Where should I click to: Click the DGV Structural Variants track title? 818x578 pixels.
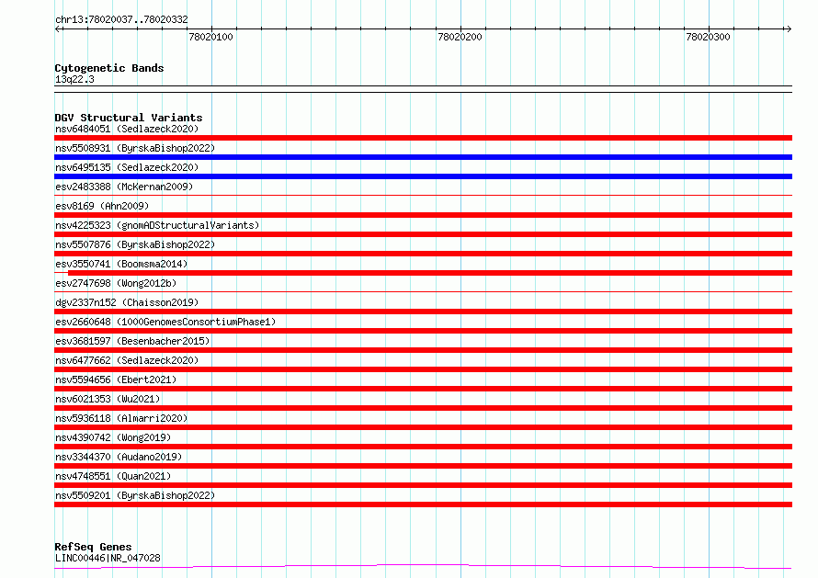click(x=129, y=118)
